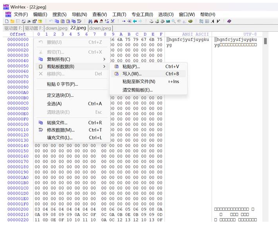Screen dimensions: 278x228
Task: Click the purple Help book icon
Action: [x=229, y=21]
